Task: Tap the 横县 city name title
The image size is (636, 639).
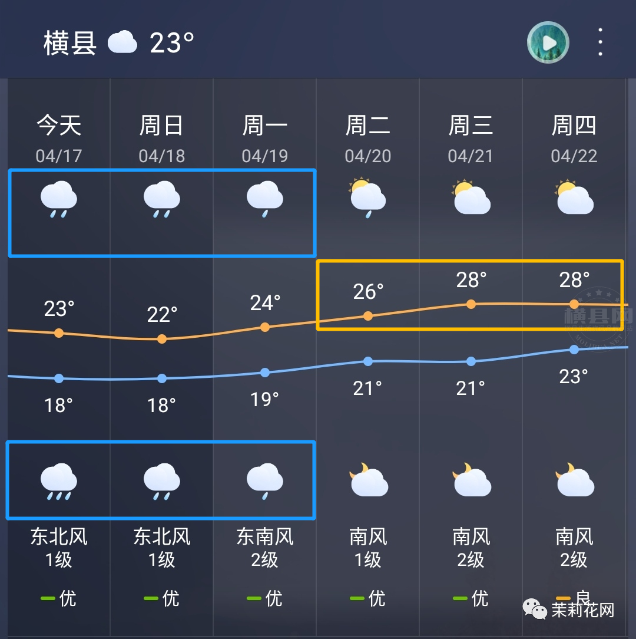Action: (70, 43)
